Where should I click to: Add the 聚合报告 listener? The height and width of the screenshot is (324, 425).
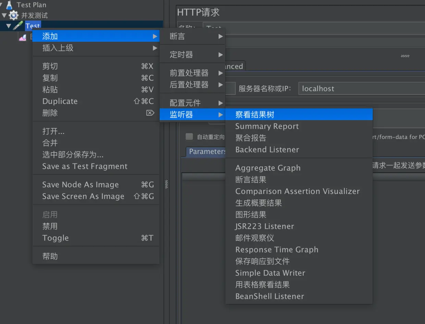pyautogui.click(x=299, y=138)
